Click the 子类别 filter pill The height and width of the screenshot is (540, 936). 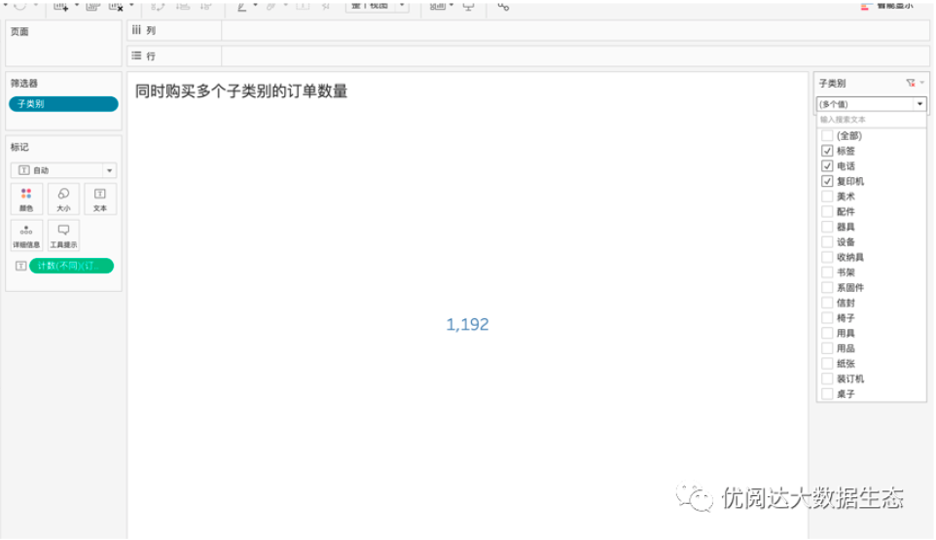pyautogui.click(x=63, y=104)
